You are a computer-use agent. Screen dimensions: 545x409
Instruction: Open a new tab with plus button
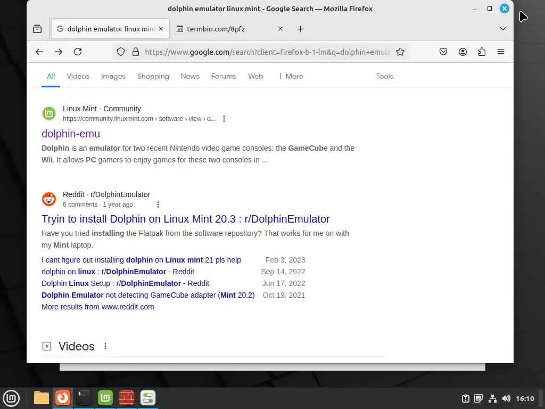coord(301,29)
